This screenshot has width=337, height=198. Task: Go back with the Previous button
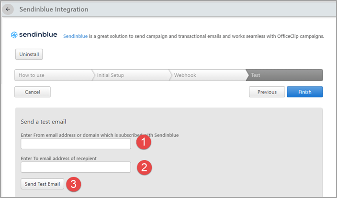tap(267, 92)
